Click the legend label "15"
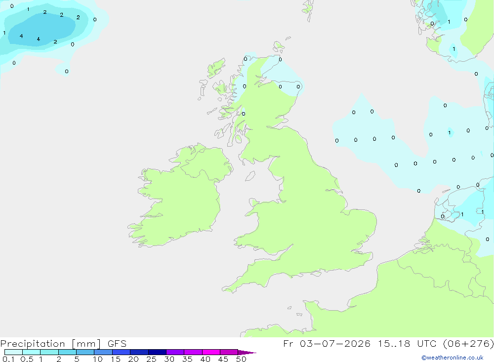 point(116,359)
